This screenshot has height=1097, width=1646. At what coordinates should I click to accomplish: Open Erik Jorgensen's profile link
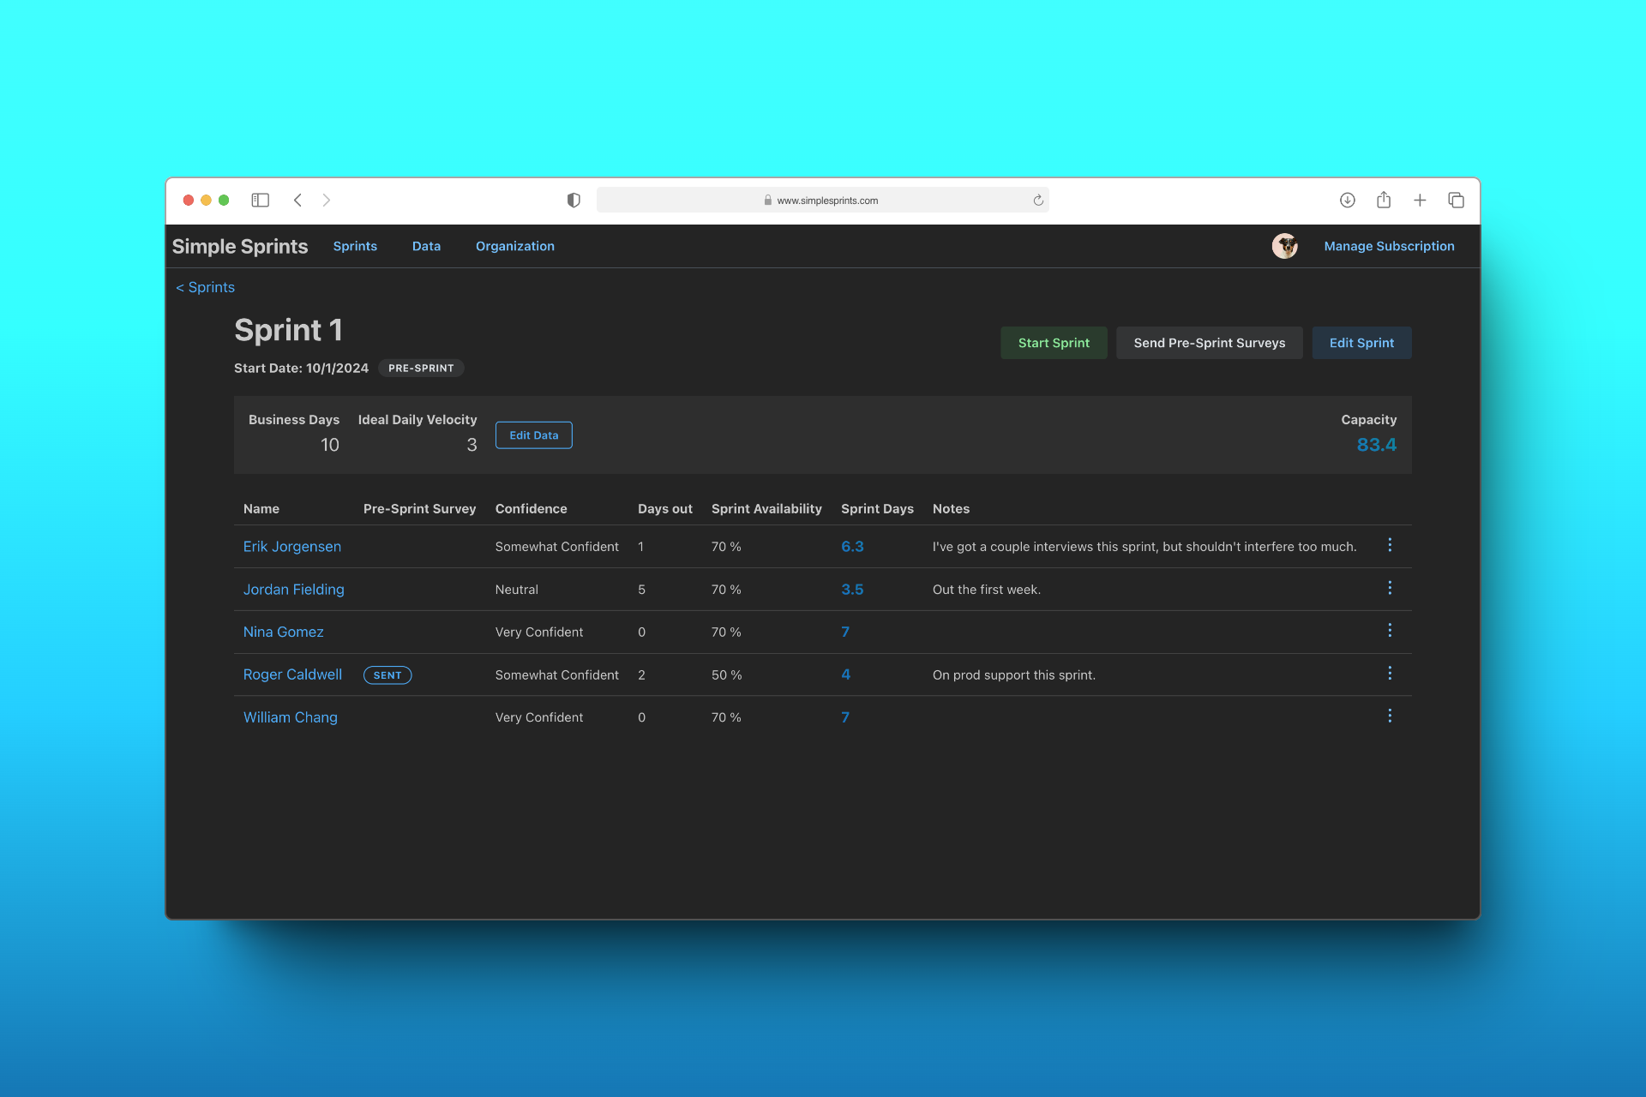[291, 547]
